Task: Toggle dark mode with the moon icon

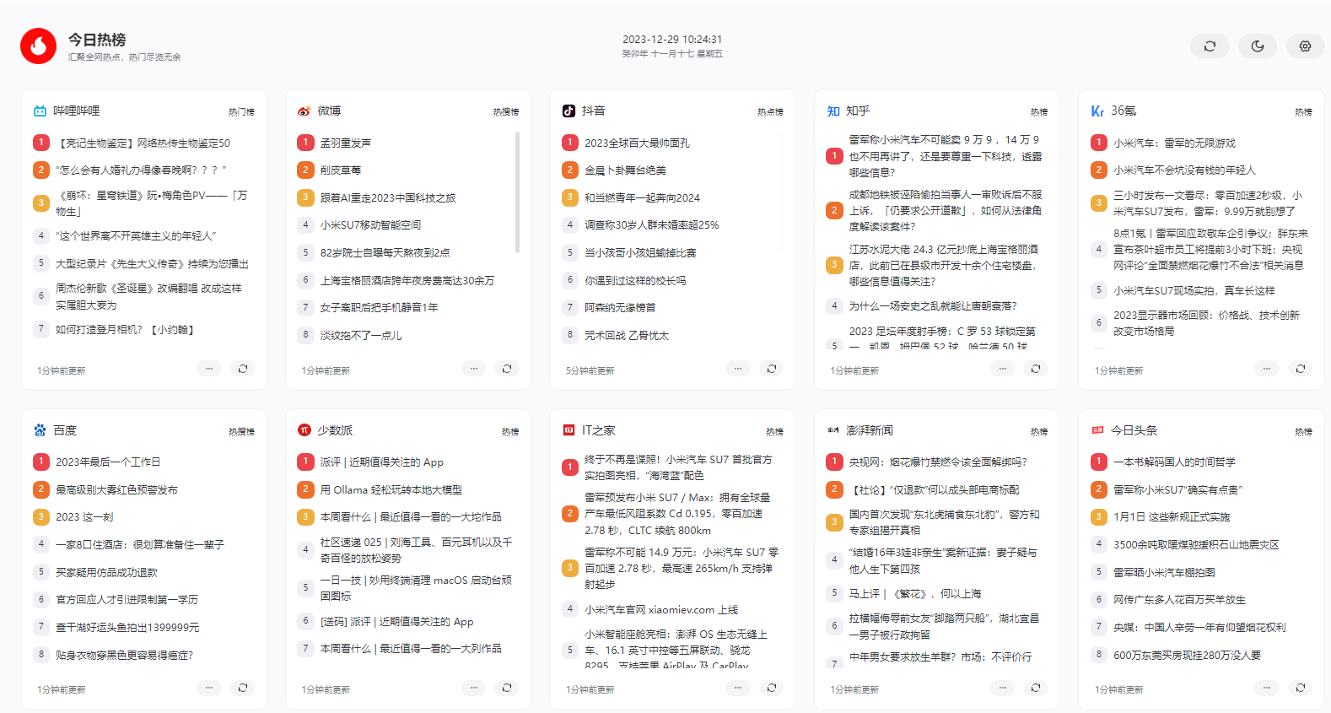Action: click(x=1258, y=46)
